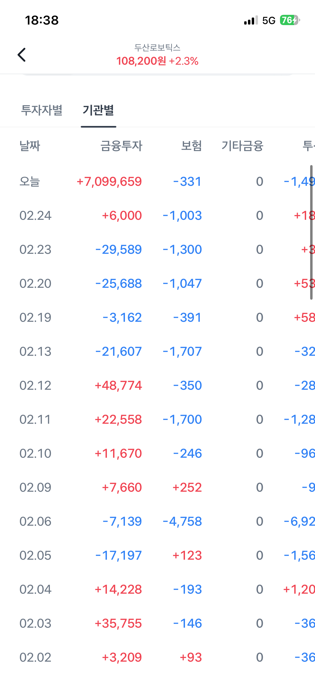Tap the 두산로보틱스 stock title
Screen dimensions: 315x683
coord(157,48)
